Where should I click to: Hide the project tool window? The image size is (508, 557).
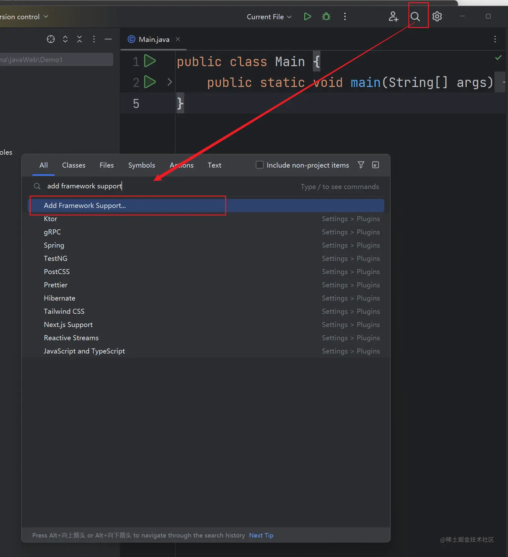[108, 39]
